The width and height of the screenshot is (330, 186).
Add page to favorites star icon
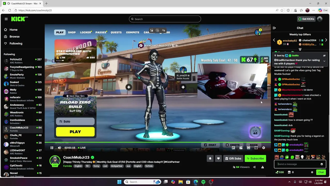coord(282,10)
